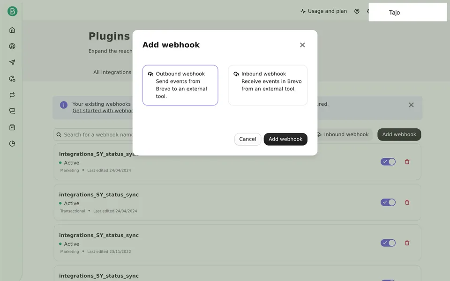Open the Home sidebar icon
Viewport: 450px width, 281px height.
(12, 30)
